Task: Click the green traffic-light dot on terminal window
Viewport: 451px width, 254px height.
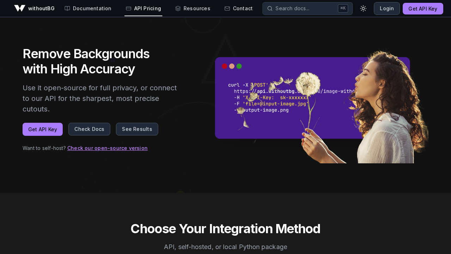Action: tap(239, 66)
